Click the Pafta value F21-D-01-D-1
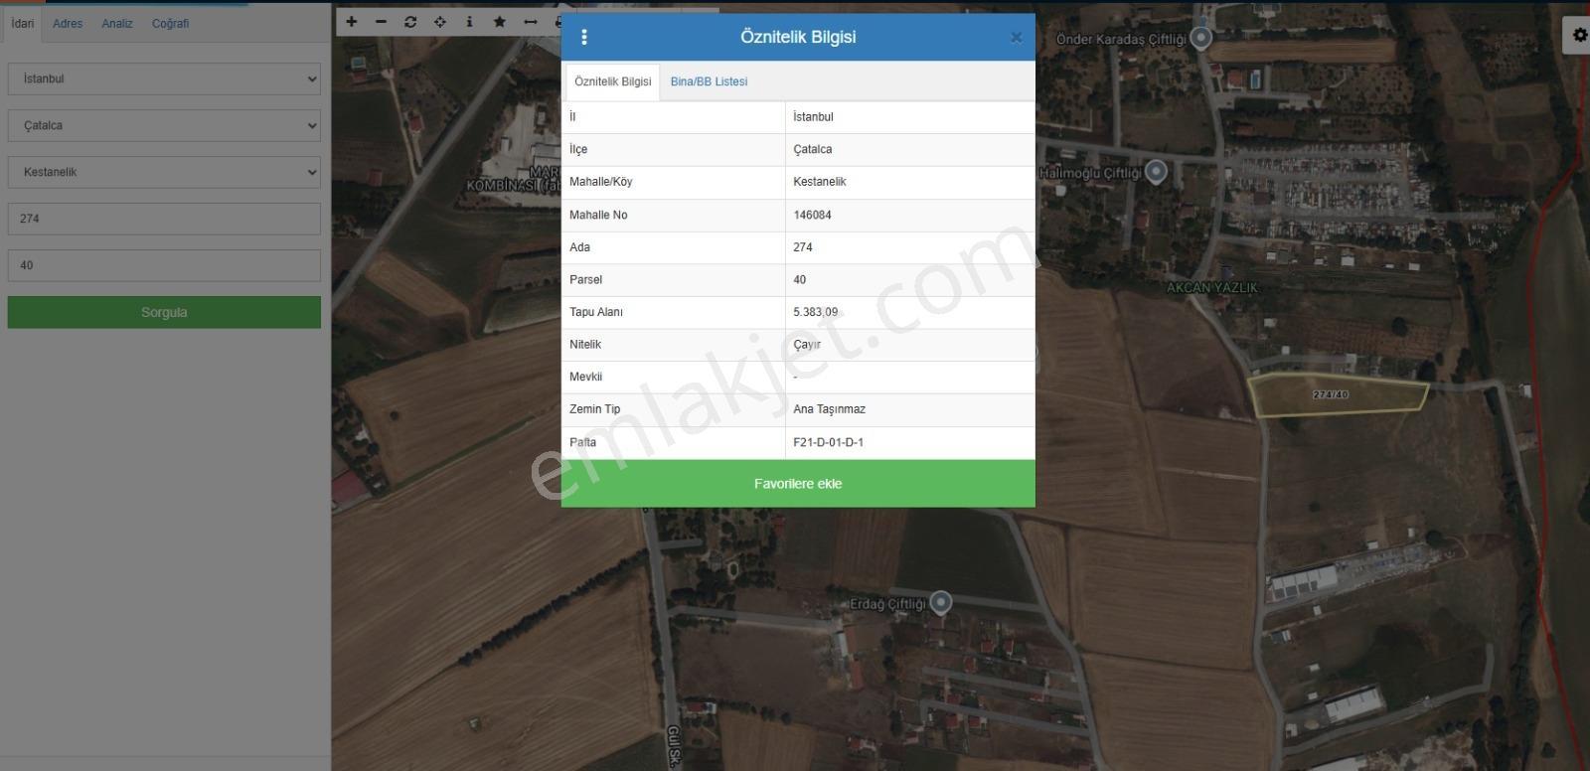The image size is (1590, 771). (x=828, y=442)
